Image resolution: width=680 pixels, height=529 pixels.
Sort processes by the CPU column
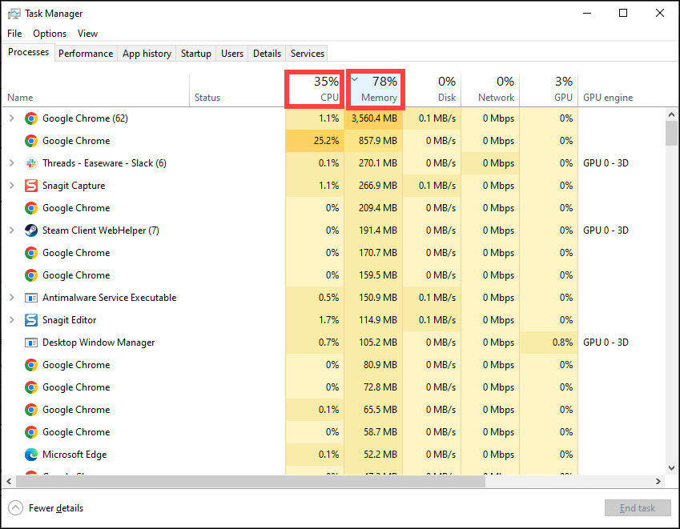point(315,88)
